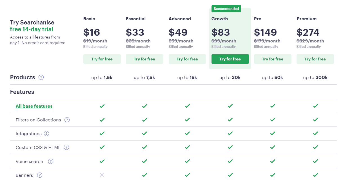Open the Integrations help tooltip icon

click(x=46, y=134)
